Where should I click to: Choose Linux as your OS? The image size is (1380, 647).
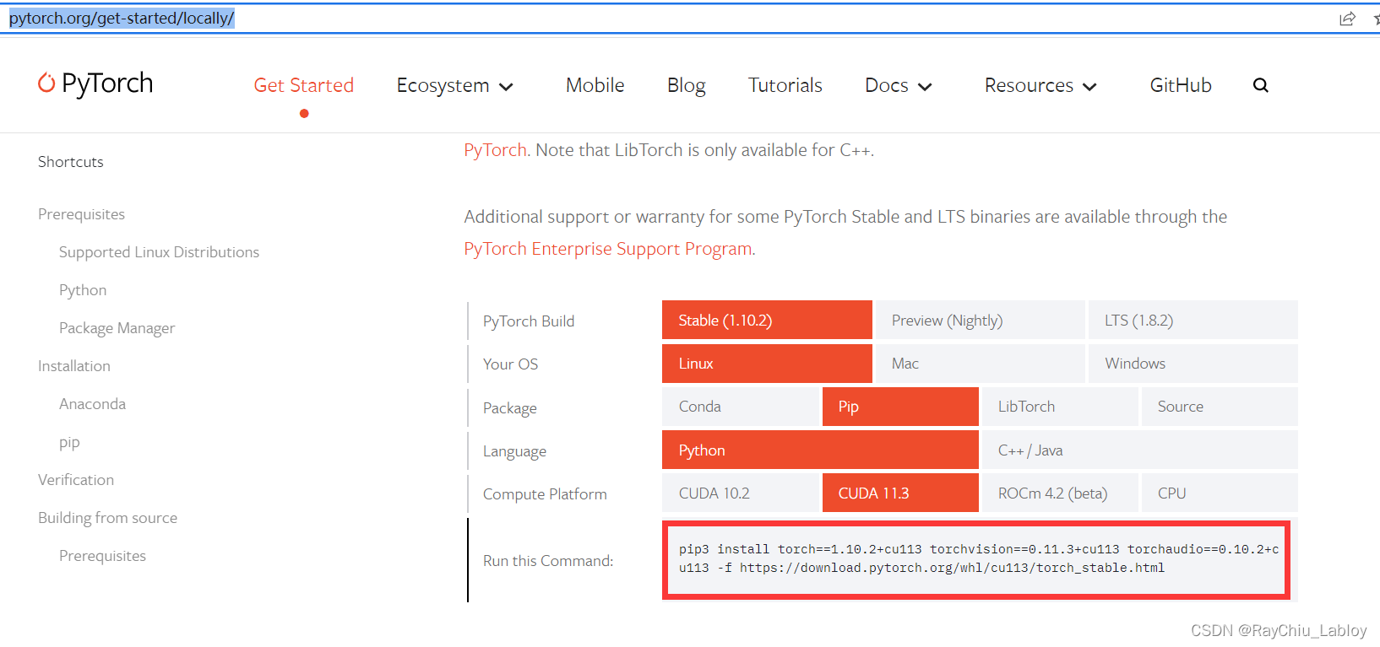[767, 364]
